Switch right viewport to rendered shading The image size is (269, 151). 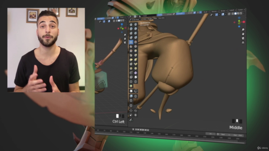(x=241, y=13)
